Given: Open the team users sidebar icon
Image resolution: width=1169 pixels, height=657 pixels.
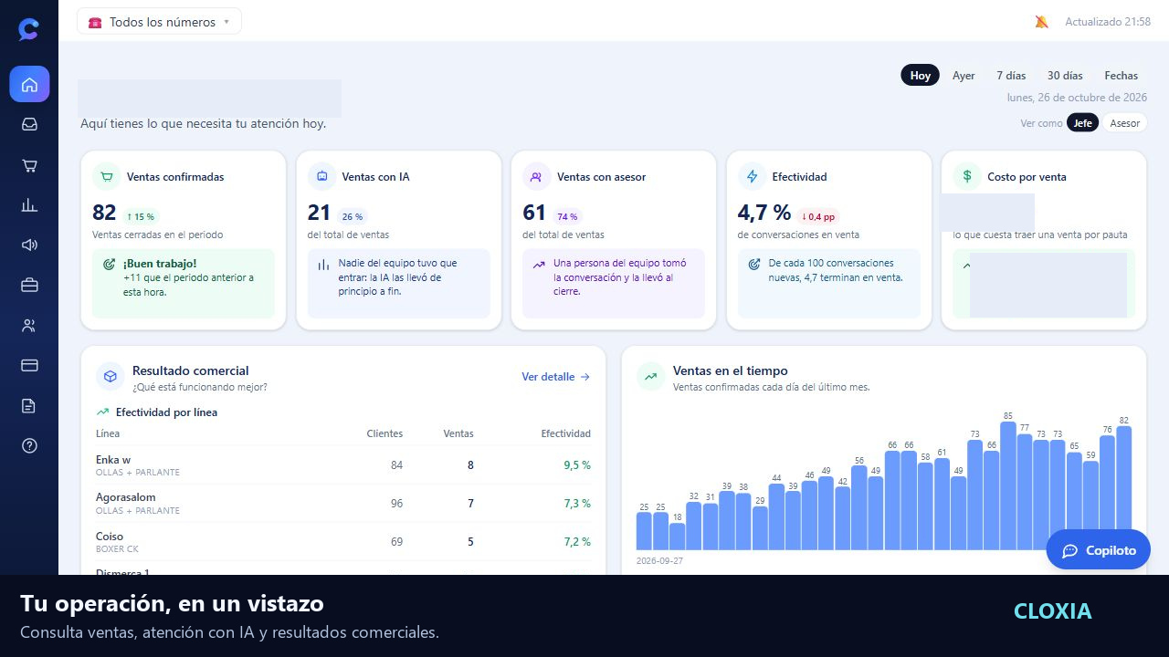Looking at the screenshot, I should pos(29,326).
